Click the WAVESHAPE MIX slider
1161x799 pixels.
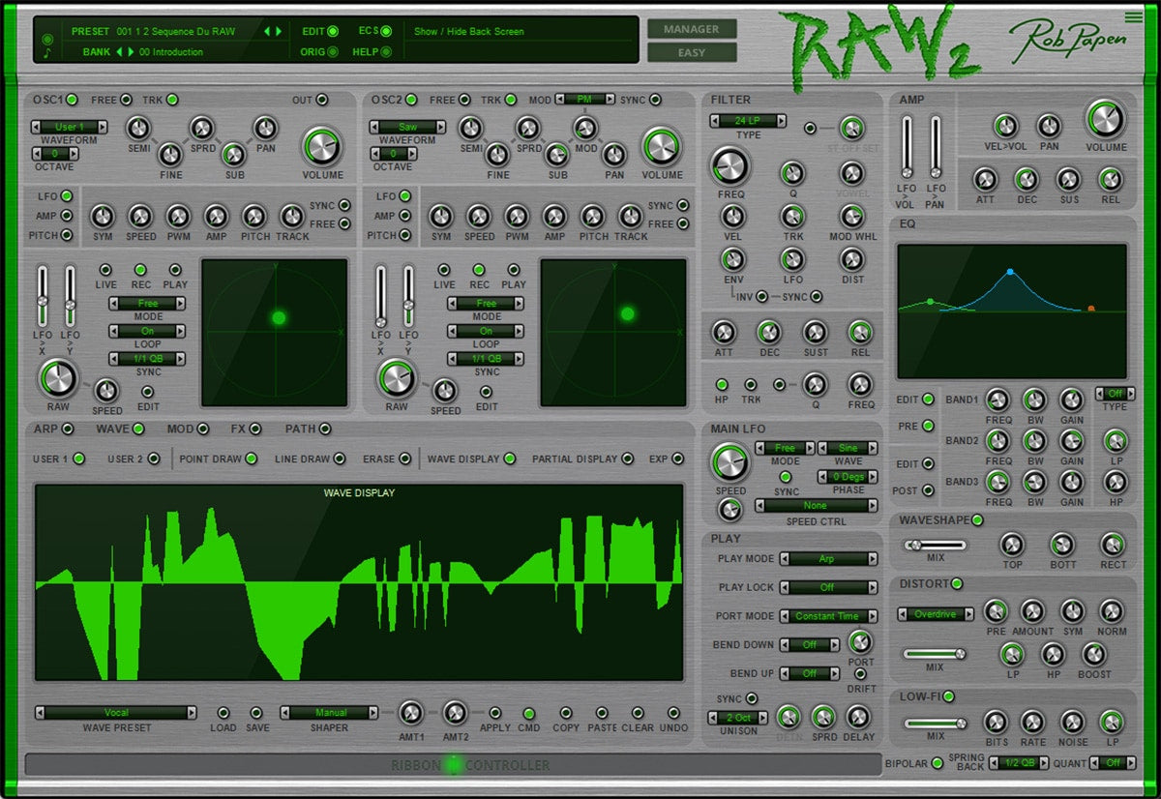coord(935,546)
